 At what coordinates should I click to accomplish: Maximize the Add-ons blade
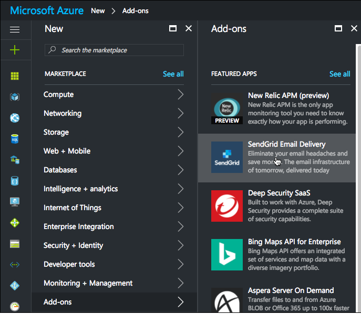(x=338, y=28)
